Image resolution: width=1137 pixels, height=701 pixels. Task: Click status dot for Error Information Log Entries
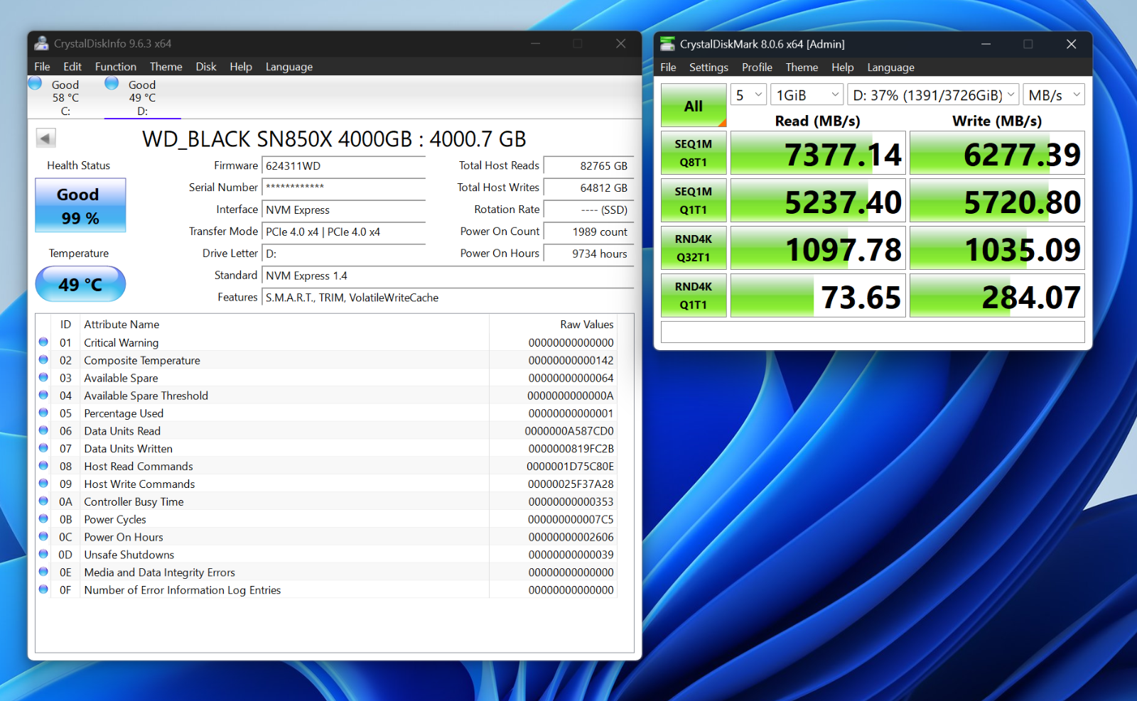click(x=43, y=589)
